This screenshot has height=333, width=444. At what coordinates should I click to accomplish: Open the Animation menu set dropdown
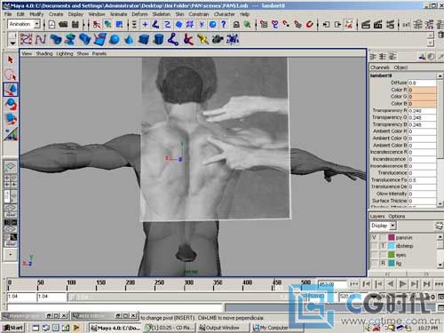click(37, 24)
